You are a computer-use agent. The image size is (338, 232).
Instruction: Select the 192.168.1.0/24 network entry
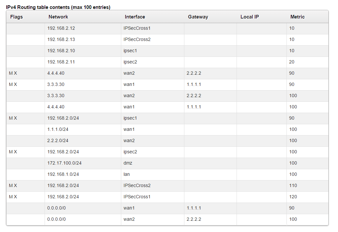[x=63, y=174]
